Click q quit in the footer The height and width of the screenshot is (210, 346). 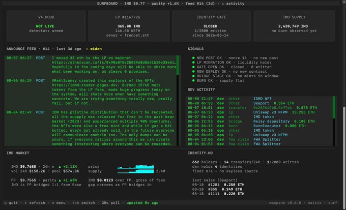coord(11,203)
